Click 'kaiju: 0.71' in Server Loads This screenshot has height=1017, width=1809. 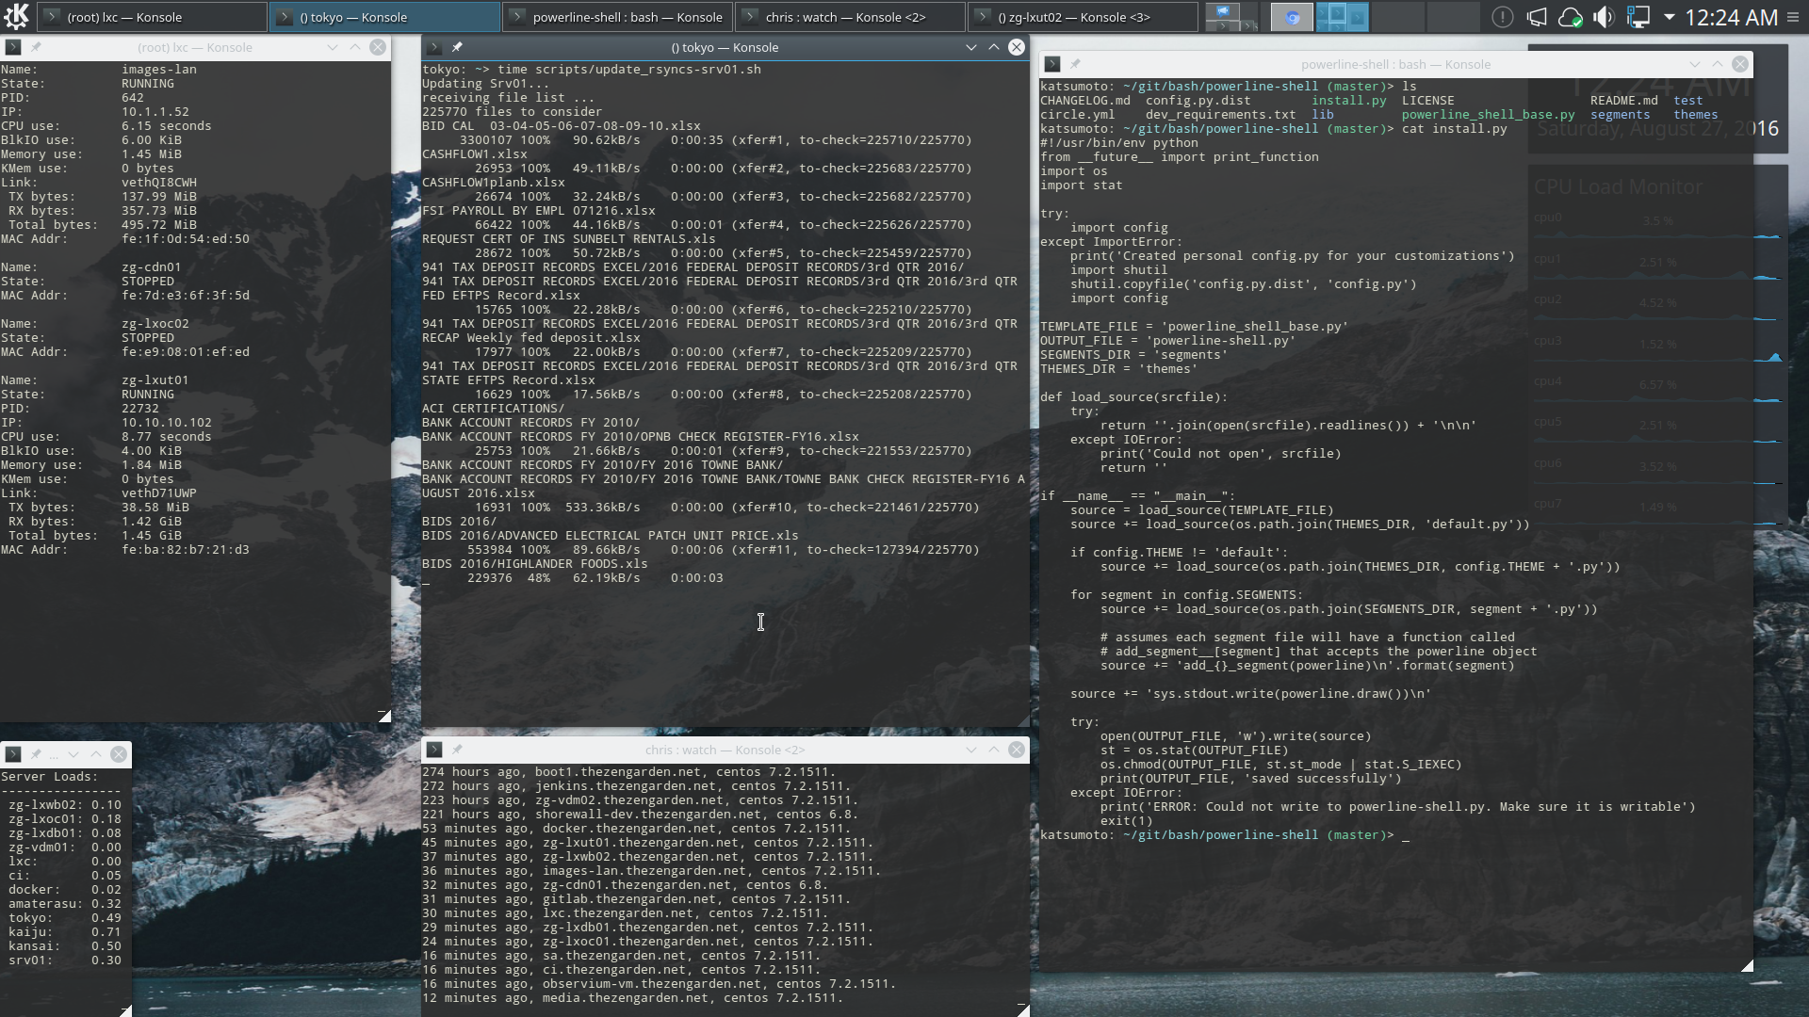tap(65, 932)
